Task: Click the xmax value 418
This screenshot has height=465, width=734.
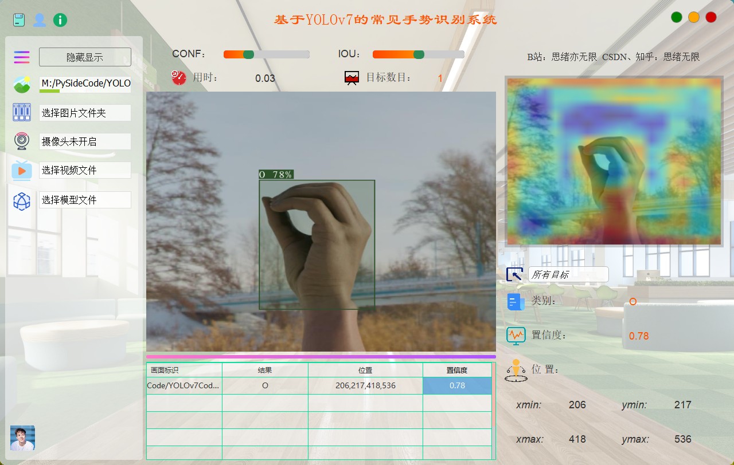Action: point(577,439)
